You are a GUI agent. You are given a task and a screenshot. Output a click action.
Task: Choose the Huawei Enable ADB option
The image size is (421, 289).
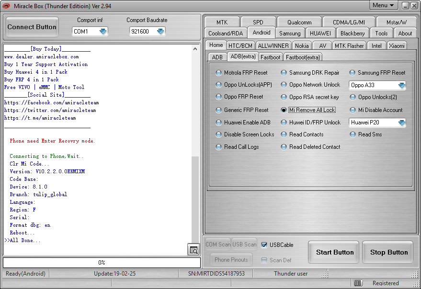pos(243,122)
